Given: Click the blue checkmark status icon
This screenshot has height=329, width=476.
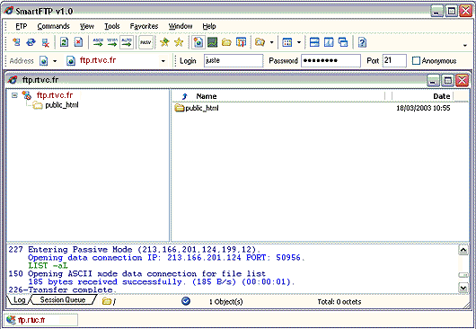Looking at the screenshot, I should pos(186,301).
